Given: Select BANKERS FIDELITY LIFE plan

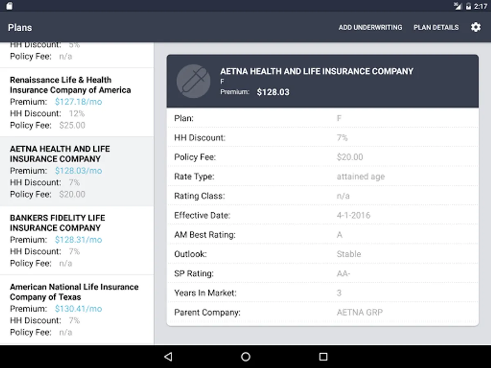Looking at the screenshot, I should pos(77,240).
